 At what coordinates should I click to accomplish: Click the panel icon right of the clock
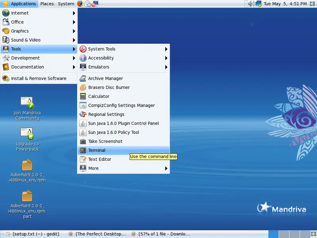(312, 4)
